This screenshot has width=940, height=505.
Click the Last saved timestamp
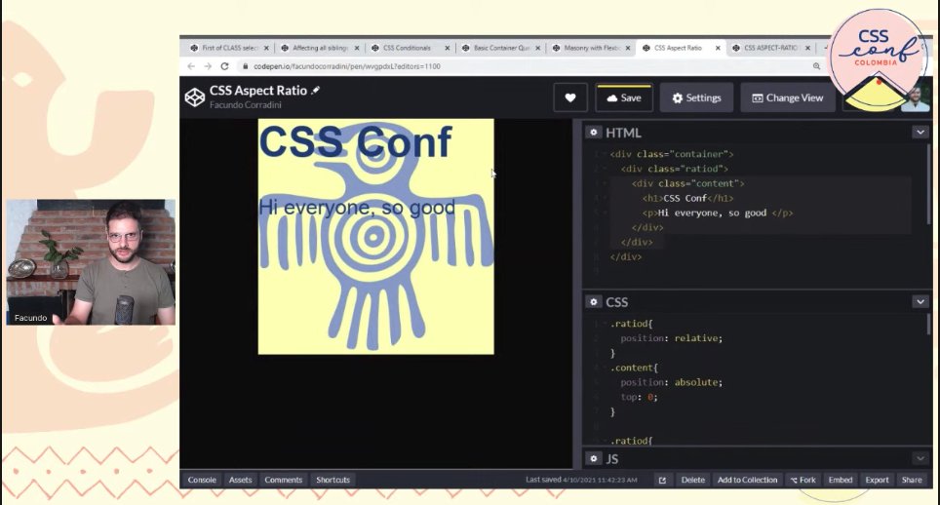tap(581, 480)
